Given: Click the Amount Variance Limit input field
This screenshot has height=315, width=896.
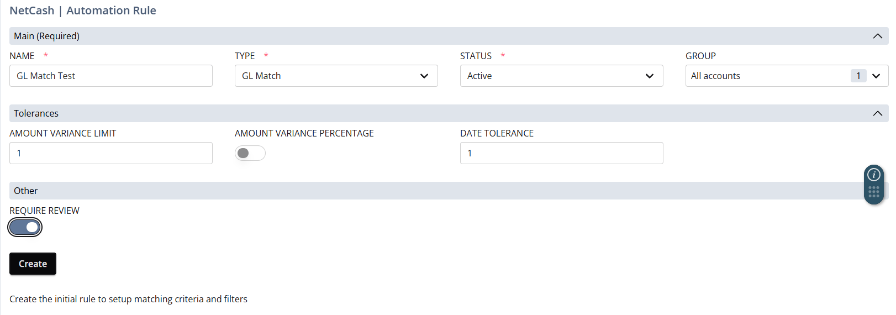Looking at the screenshot, I should coord(111,153).
